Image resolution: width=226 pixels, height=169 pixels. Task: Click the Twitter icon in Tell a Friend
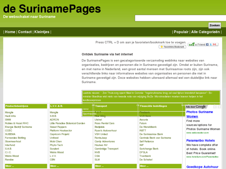pos(211,44)
